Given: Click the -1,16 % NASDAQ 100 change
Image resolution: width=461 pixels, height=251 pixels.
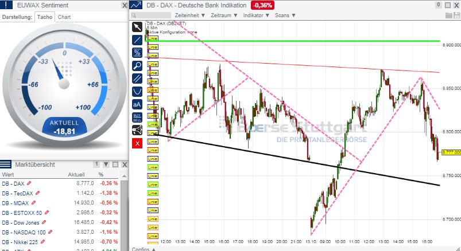Looking at the screenshot, I should (109, 232).
